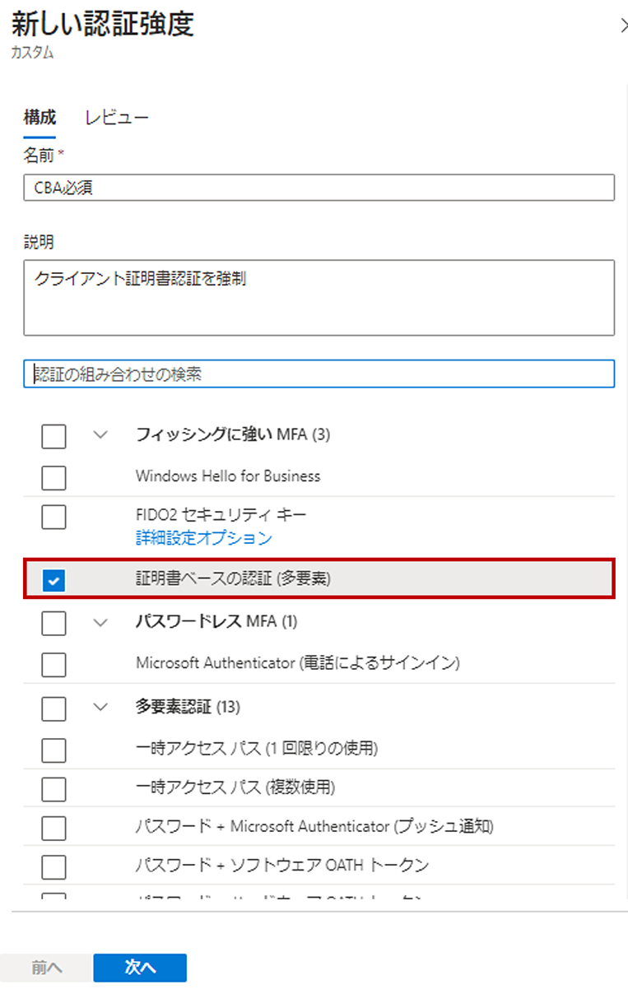Check 一時アクセス パス (1 回限りの使用)
Screen dimensions: 628x1003
coord(53,750)
